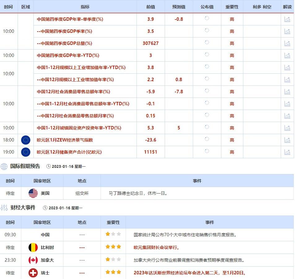Click the Canada flag icon

pos(33,260)
